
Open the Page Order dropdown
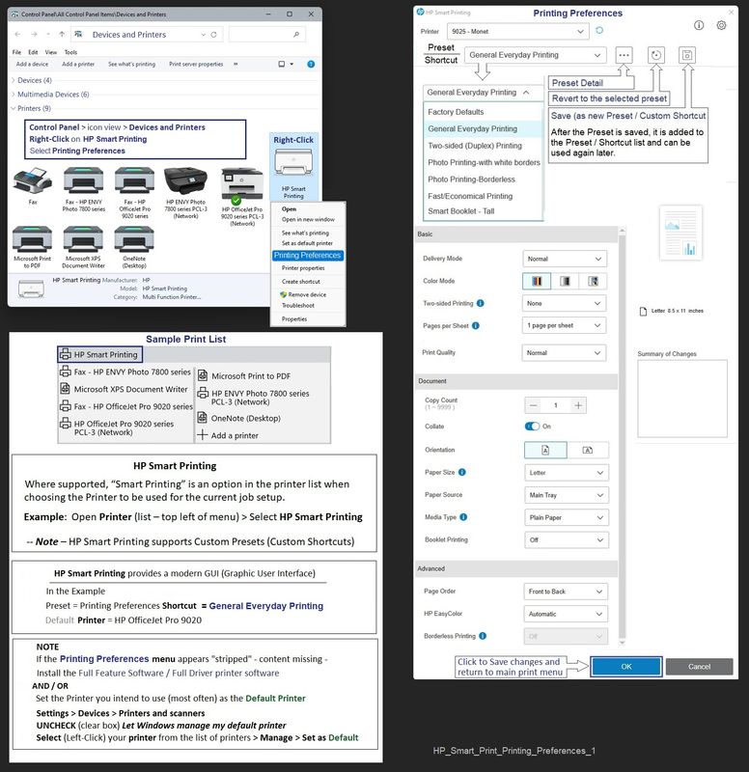pos(566,592)
